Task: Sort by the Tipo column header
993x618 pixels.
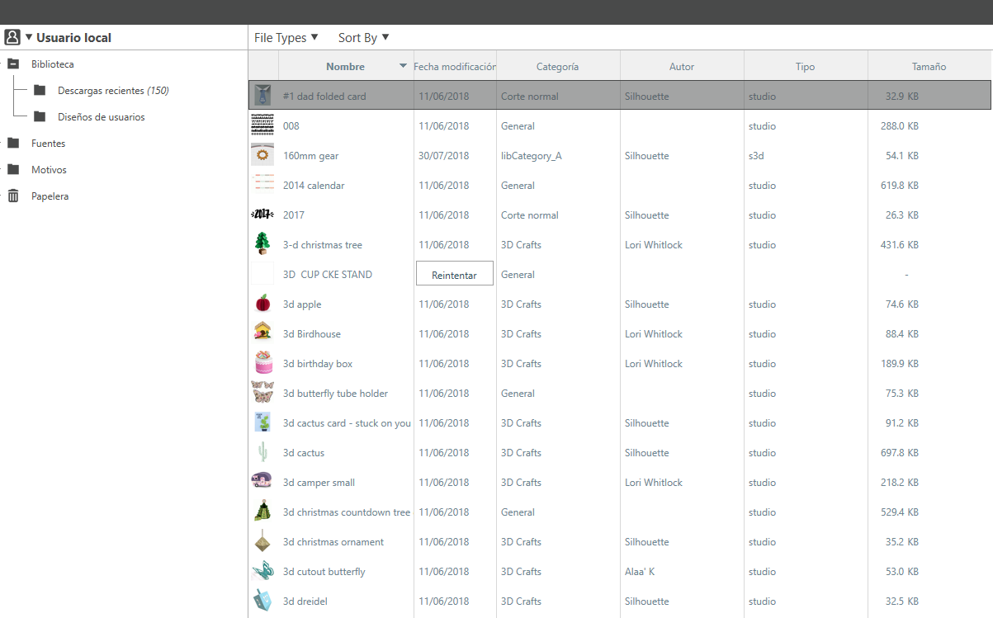Action: 806,67
